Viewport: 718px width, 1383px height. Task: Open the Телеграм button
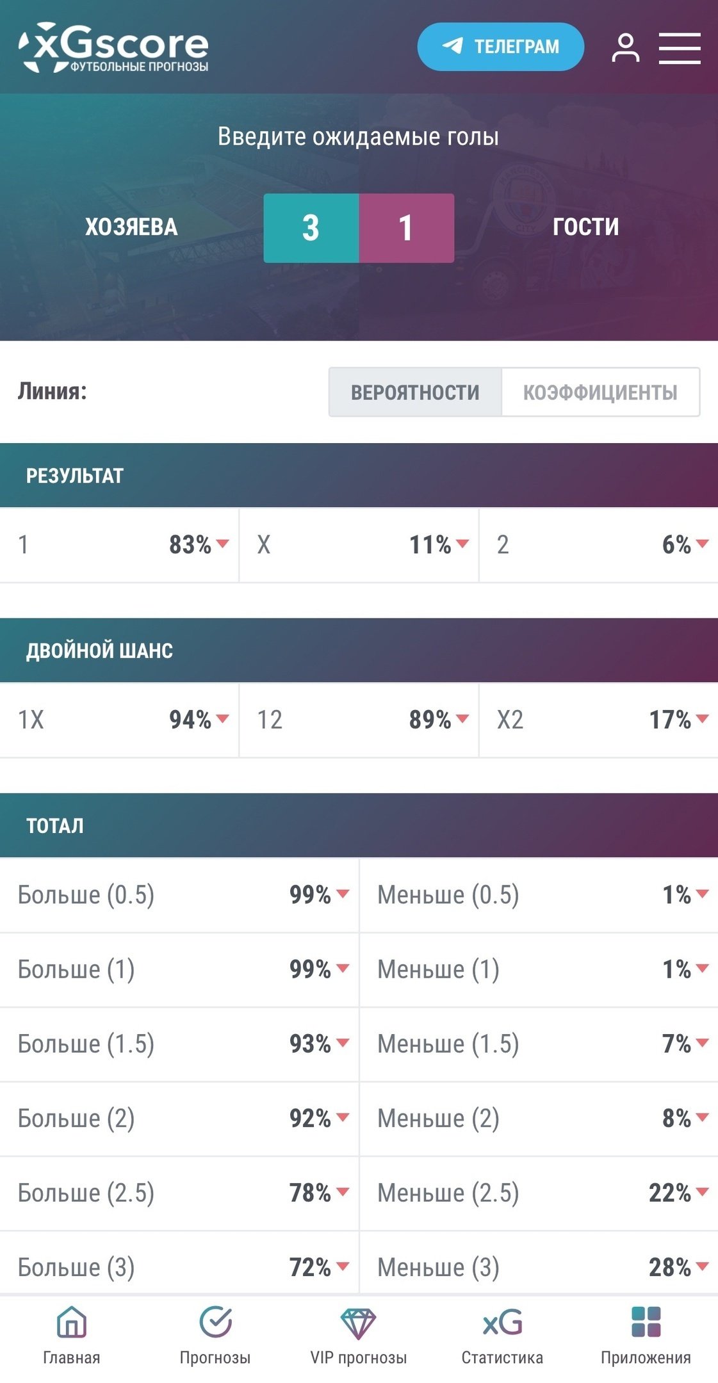500,47
